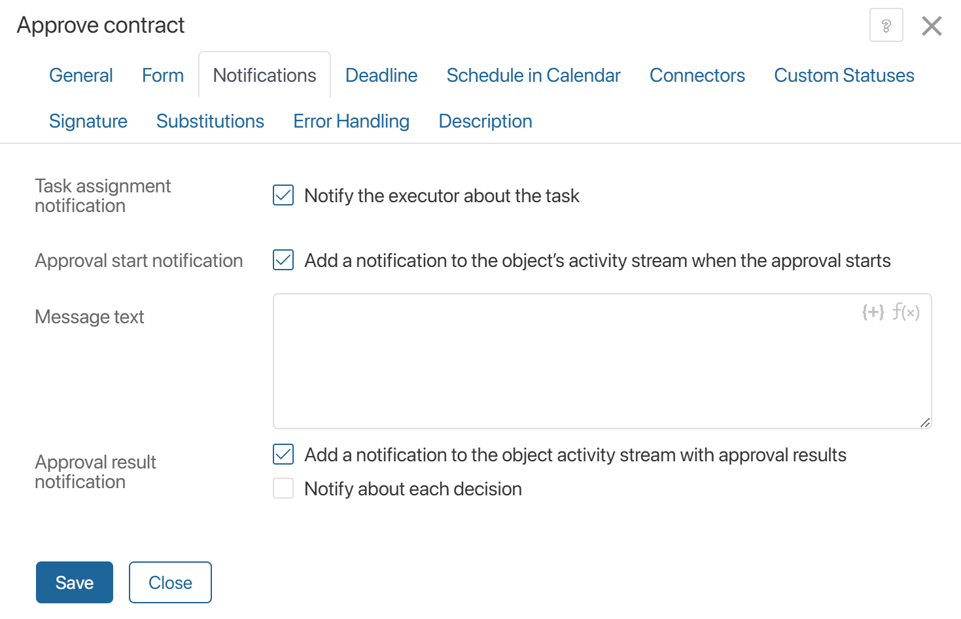Disable activity stream approval results notification

pyautogui.click(x=283, y=454)
